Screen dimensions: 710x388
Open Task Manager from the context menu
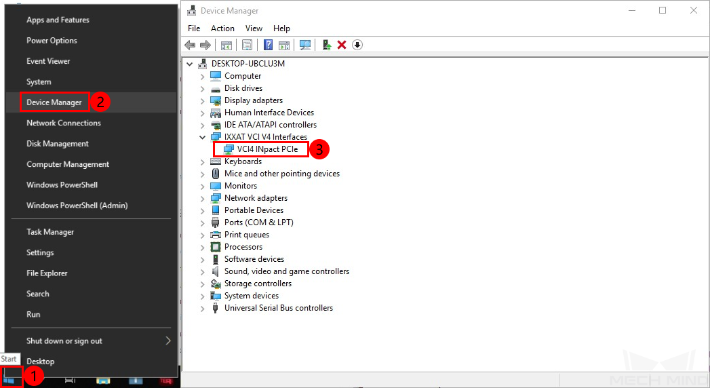[x=50, y=232]
